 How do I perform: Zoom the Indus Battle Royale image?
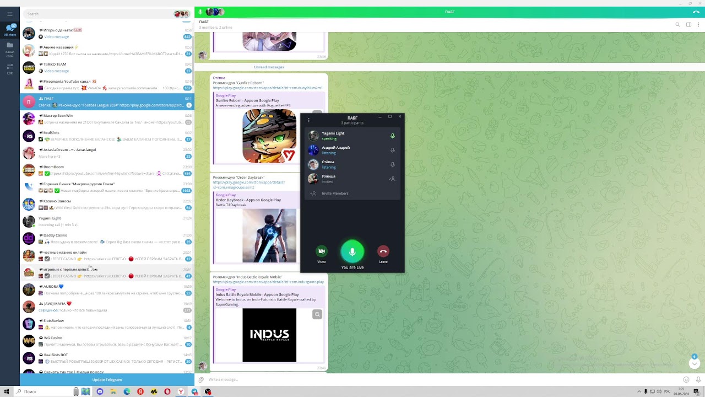317,314
